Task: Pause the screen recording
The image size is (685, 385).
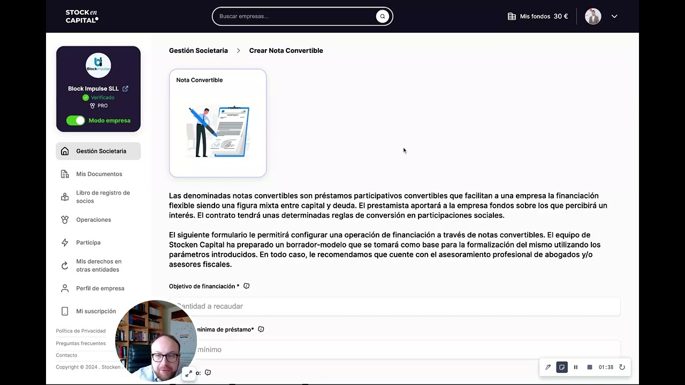Action: pos(576,367)
